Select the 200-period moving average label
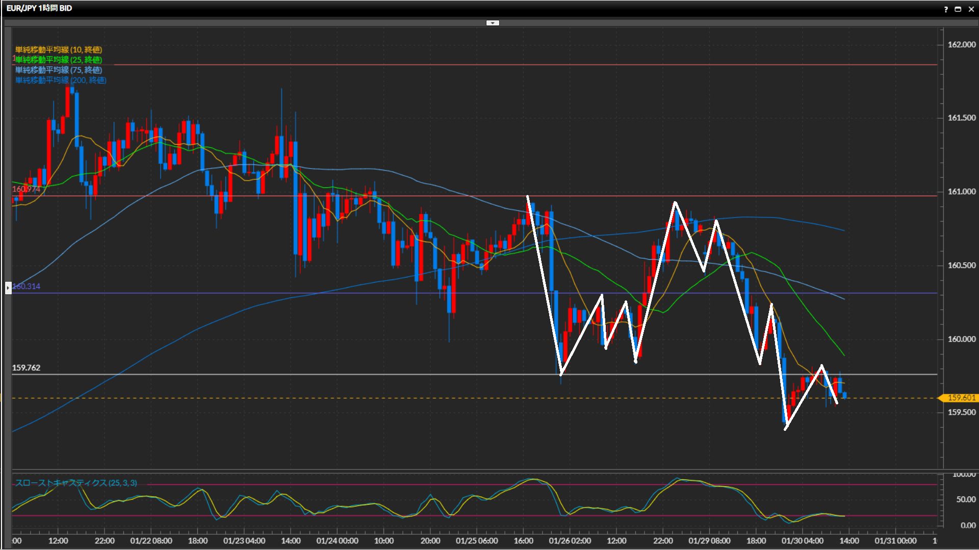This screenshot has width=979, height=550. tap(61, 80)
